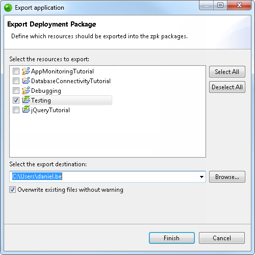Click inside the export destination path field

pyautogui.click(x=108, y=177)
